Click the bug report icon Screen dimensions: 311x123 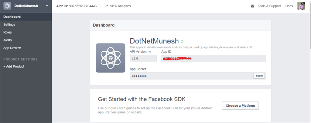[x=252, y=6]
